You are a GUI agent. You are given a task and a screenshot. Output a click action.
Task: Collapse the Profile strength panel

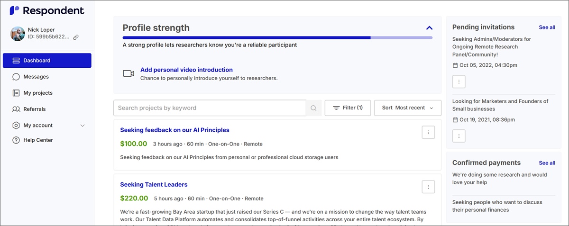click(x=429, y=28)
